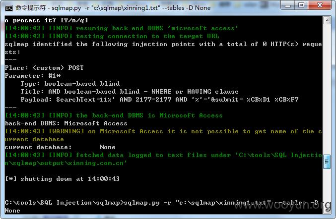Click the yellow '[WARNING] on Microsoft Access' line
The image size is (336, 219).
163,131
